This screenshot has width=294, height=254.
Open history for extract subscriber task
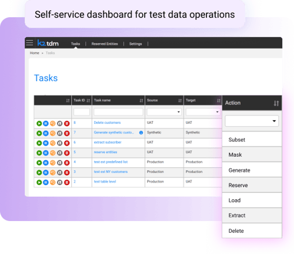tap(52, 143)
